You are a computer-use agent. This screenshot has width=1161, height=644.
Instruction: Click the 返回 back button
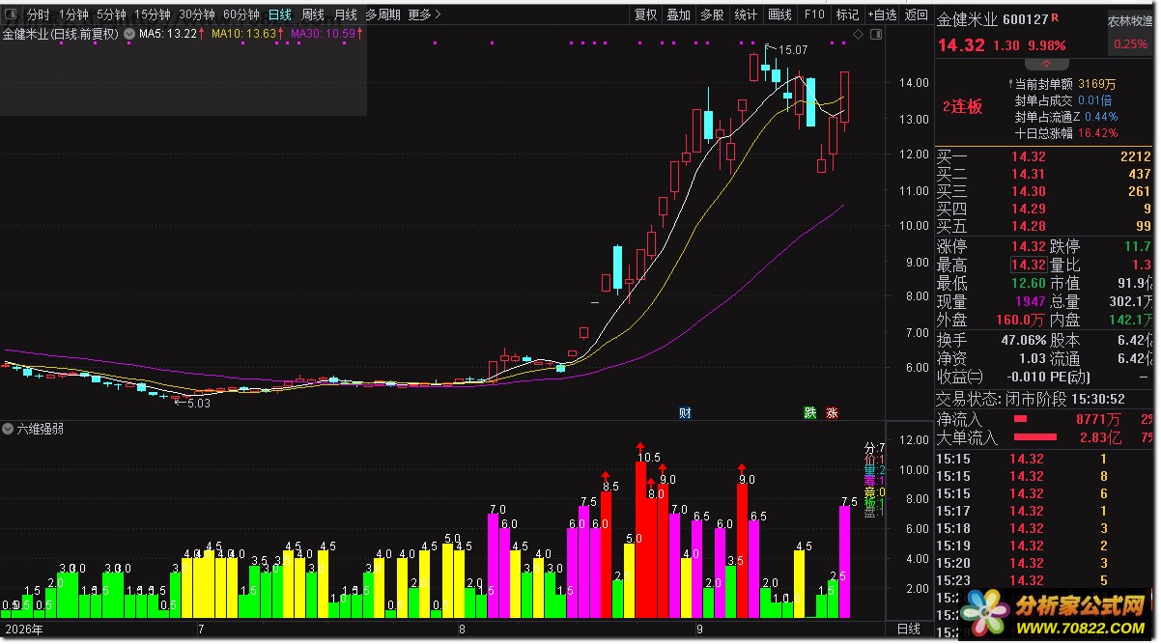tap(915, 14)
